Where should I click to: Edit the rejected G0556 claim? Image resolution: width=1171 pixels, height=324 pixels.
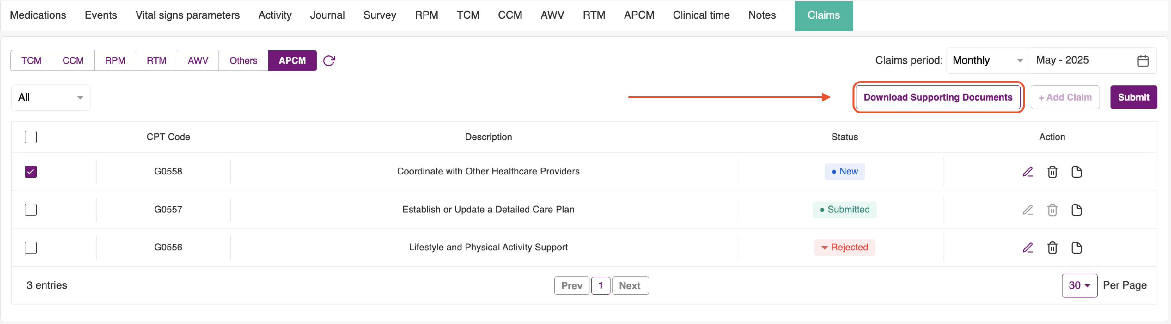tap(1027, 248)
